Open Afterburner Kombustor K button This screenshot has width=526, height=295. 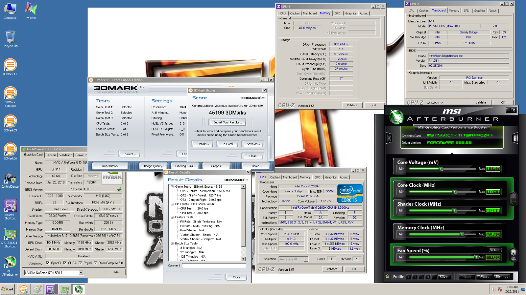389,138
